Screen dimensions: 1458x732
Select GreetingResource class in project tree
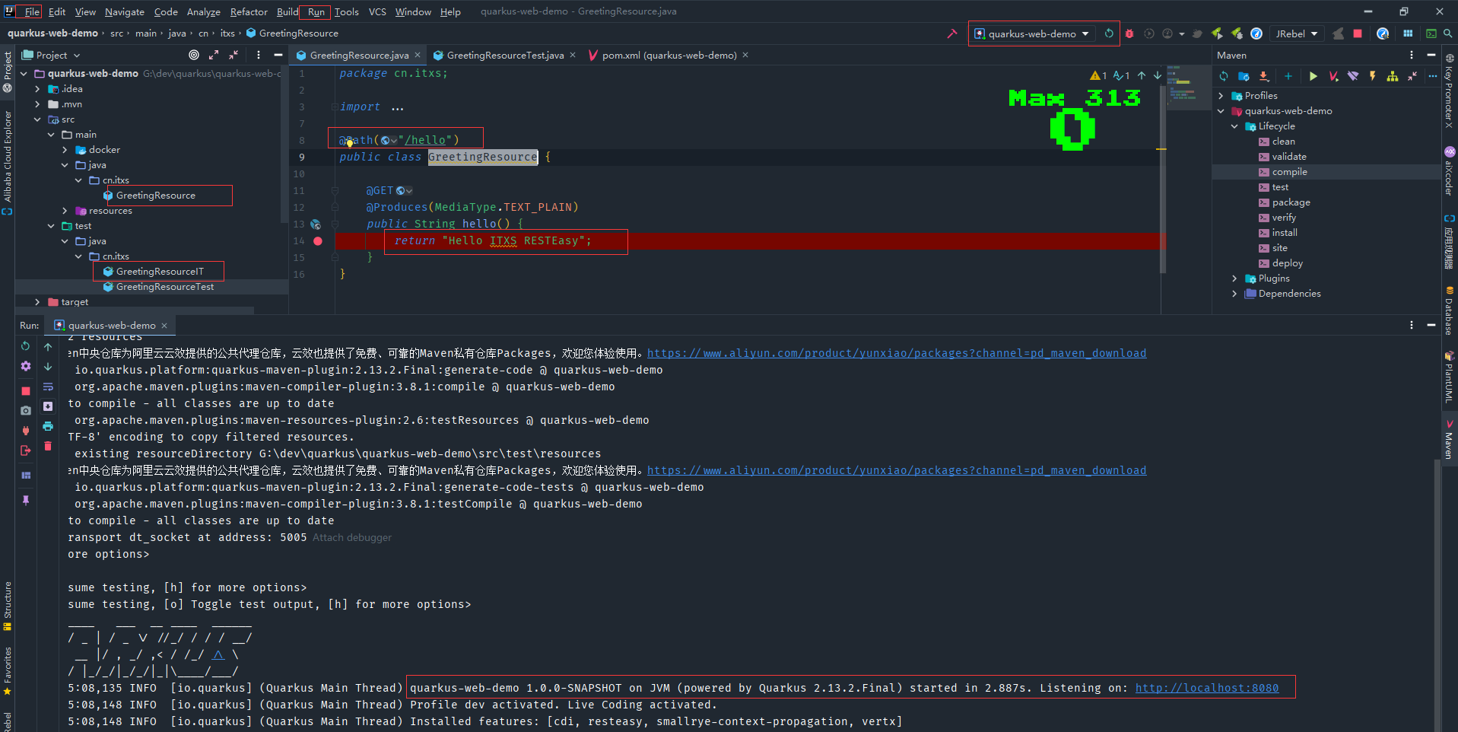155,196
